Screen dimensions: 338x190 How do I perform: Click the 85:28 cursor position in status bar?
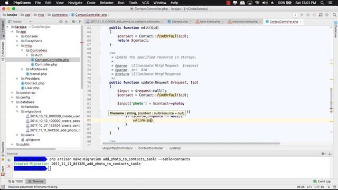[x=301, y=187]
